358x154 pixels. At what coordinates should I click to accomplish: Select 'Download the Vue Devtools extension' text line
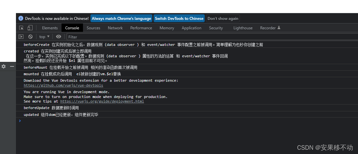(x=101, y=80)
